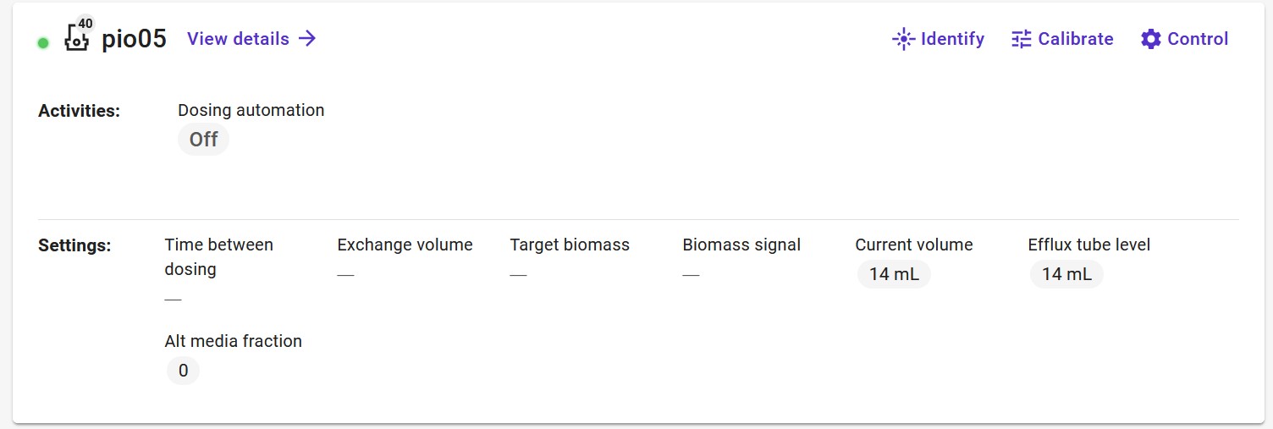Click the Calibrate sliders icon
This screenshot has height=429, width=1273.
coord(1022,39)
